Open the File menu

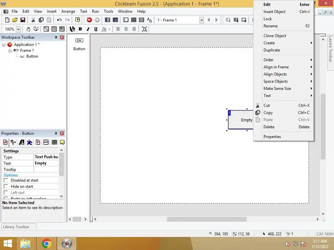click(x=14, y=11)
